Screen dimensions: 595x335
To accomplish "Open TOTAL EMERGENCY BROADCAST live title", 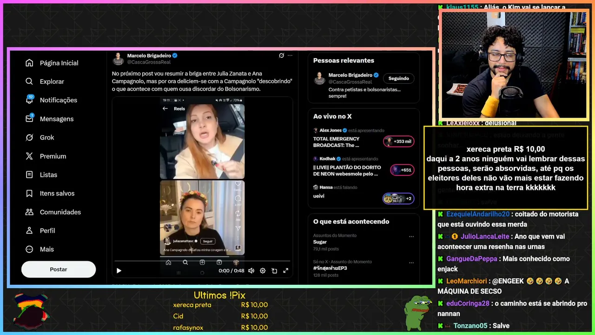I will tap(336, 142).
